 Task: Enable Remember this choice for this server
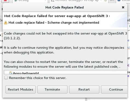pos(6,78)
